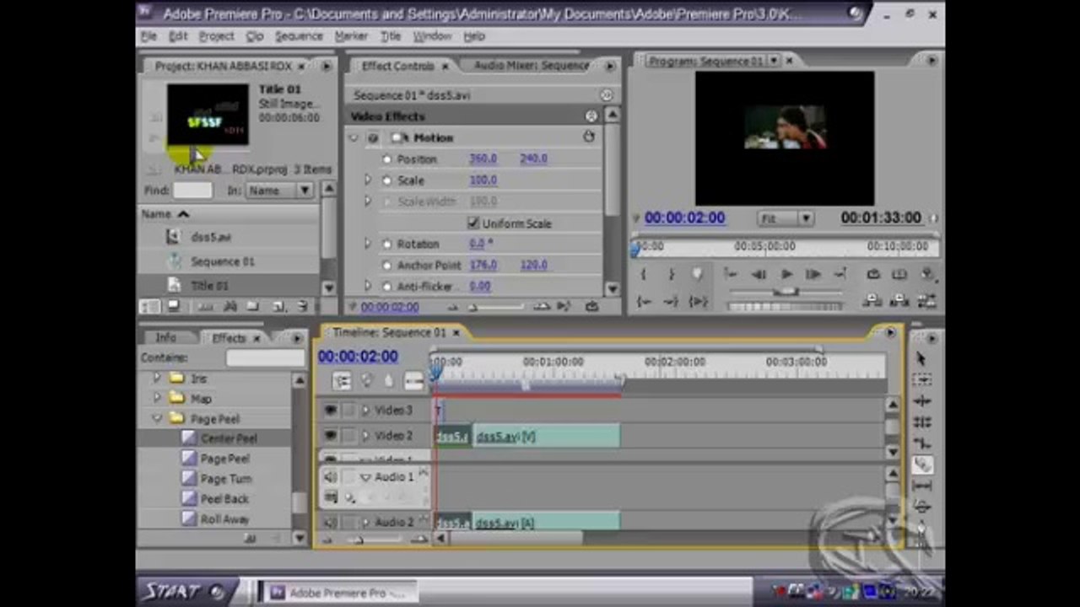The image size is (1080, 607).
Task: Collapse the Motion effect group
Action: click(354, 137)
